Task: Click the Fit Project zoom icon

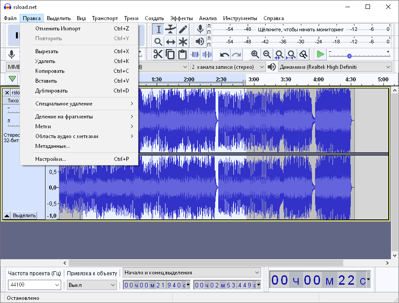Action: pyautogui.click(x=291, y=54)
